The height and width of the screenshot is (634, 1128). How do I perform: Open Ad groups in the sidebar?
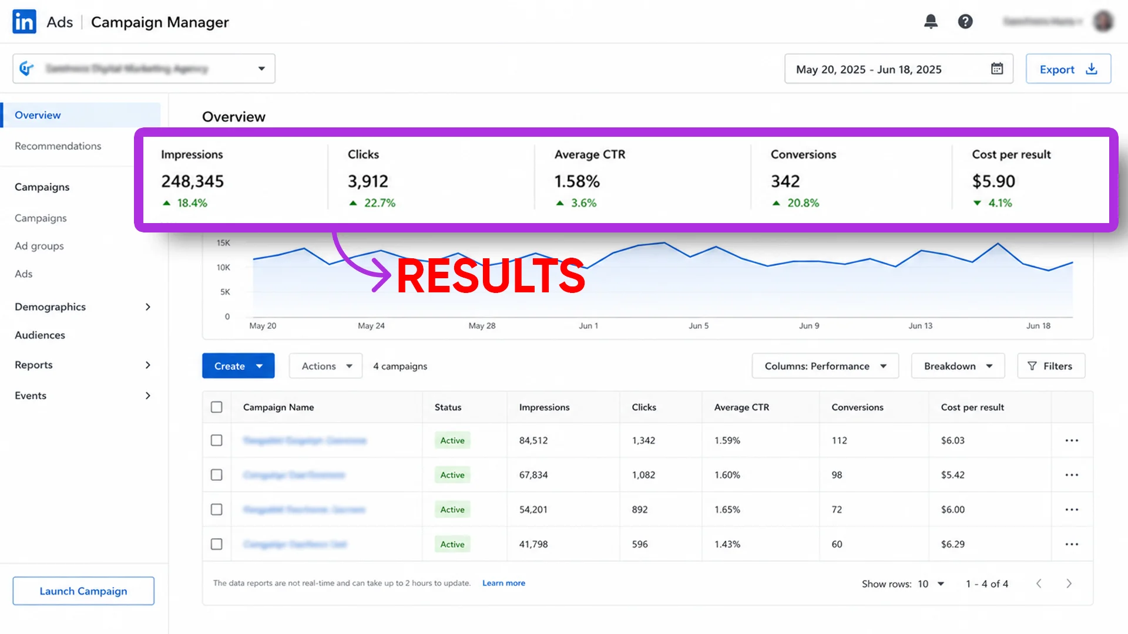tap(39, 246)
